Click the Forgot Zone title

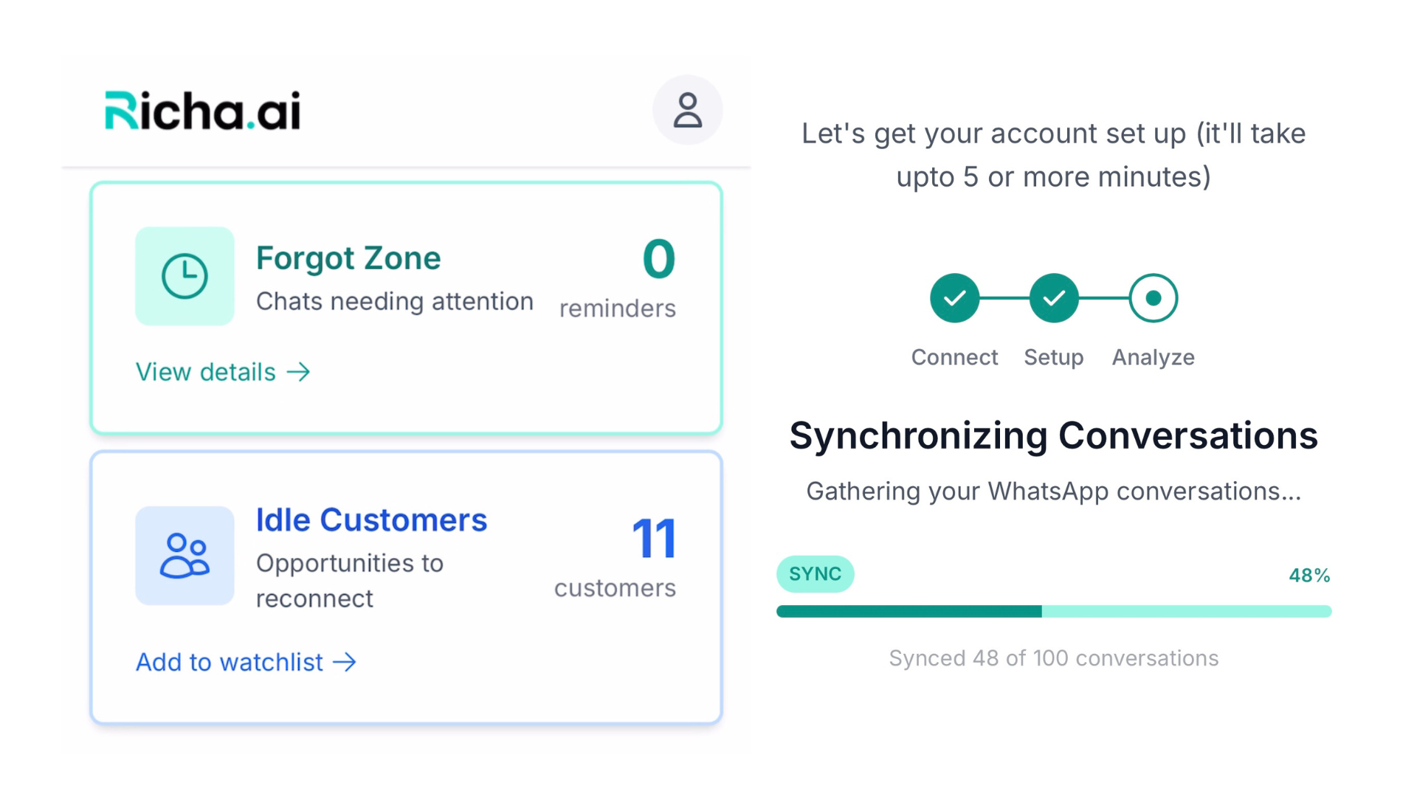click(348, 258)
